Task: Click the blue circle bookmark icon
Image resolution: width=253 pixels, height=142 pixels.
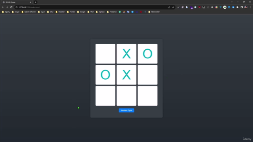Action: 132,12
